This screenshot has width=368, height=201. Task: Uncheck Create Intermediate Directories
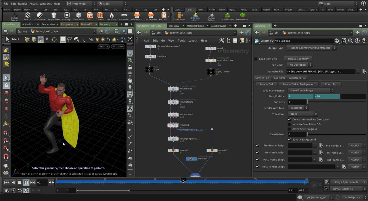point(289,119)
